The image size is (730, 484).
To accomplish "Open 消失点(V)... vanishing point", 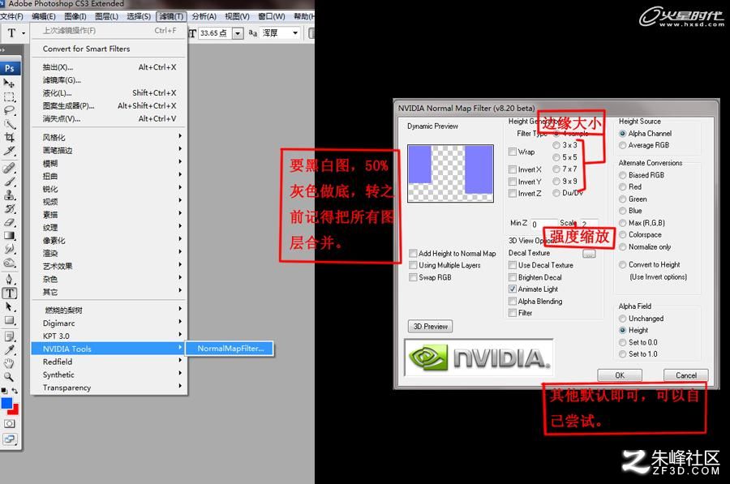I will (x=109, y=118).
